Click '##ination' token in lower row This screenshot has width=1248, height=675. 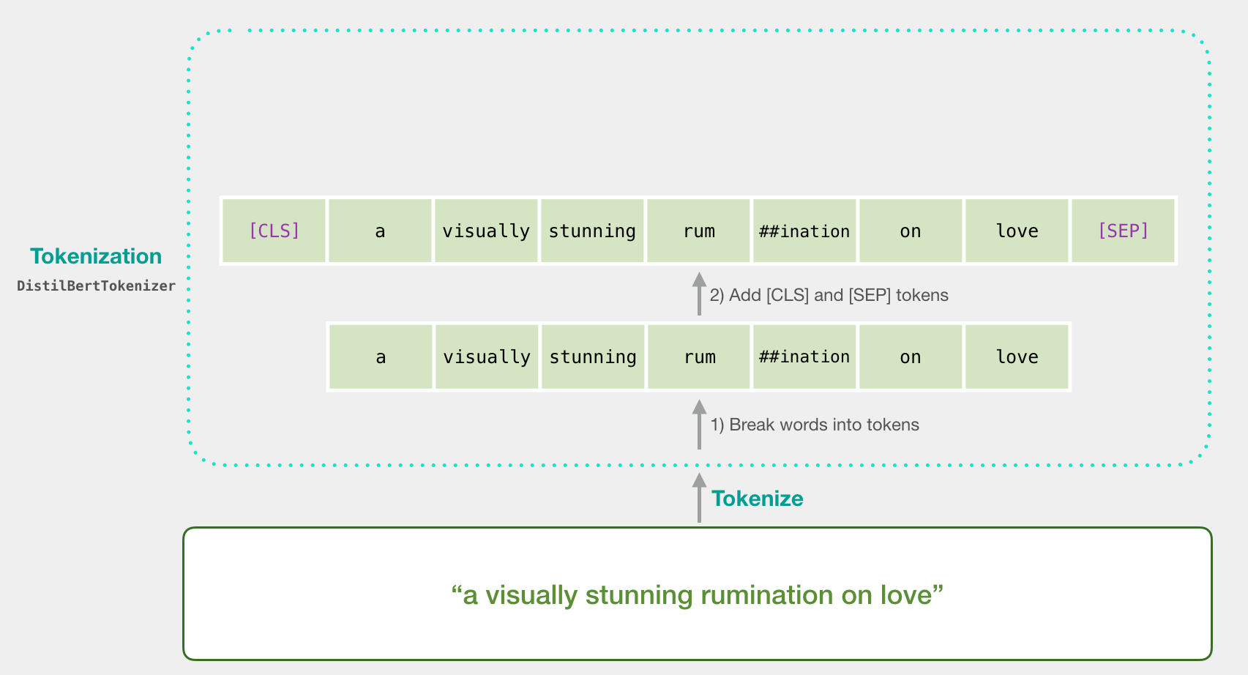click(805, 357)
